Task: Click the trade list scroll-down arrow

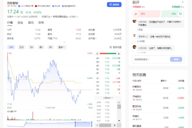Action: [x=119, y=121]
